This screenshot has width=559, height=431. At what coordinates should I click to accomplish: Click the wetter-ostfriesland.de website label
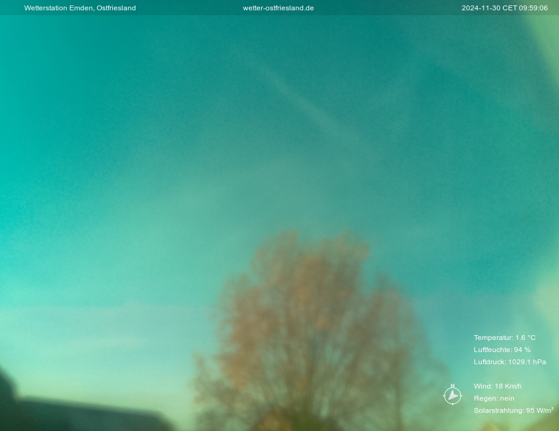point(278,8)
